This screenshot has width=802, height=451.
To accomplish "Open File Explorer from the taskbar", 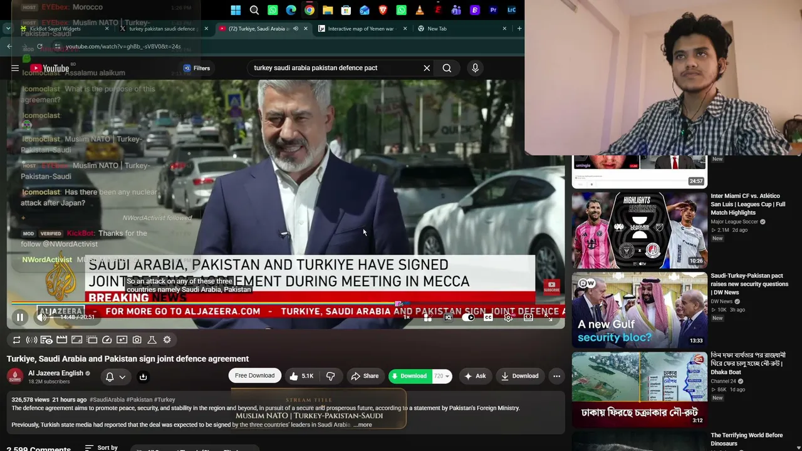I will pyautogui.click(x=328, y=10).
